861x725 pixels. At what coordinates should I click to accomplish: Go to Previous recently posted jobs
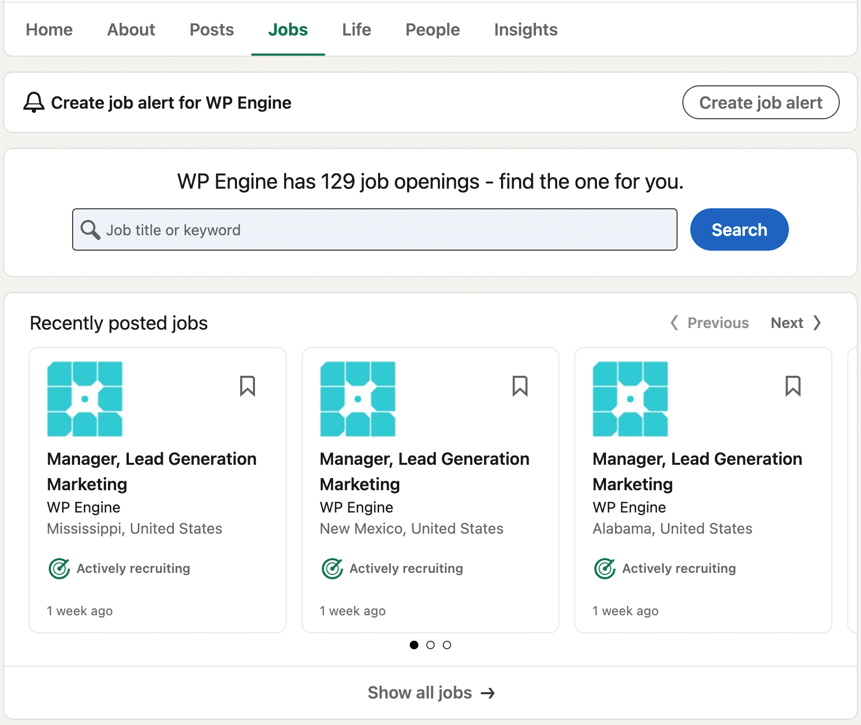point(710,323)
